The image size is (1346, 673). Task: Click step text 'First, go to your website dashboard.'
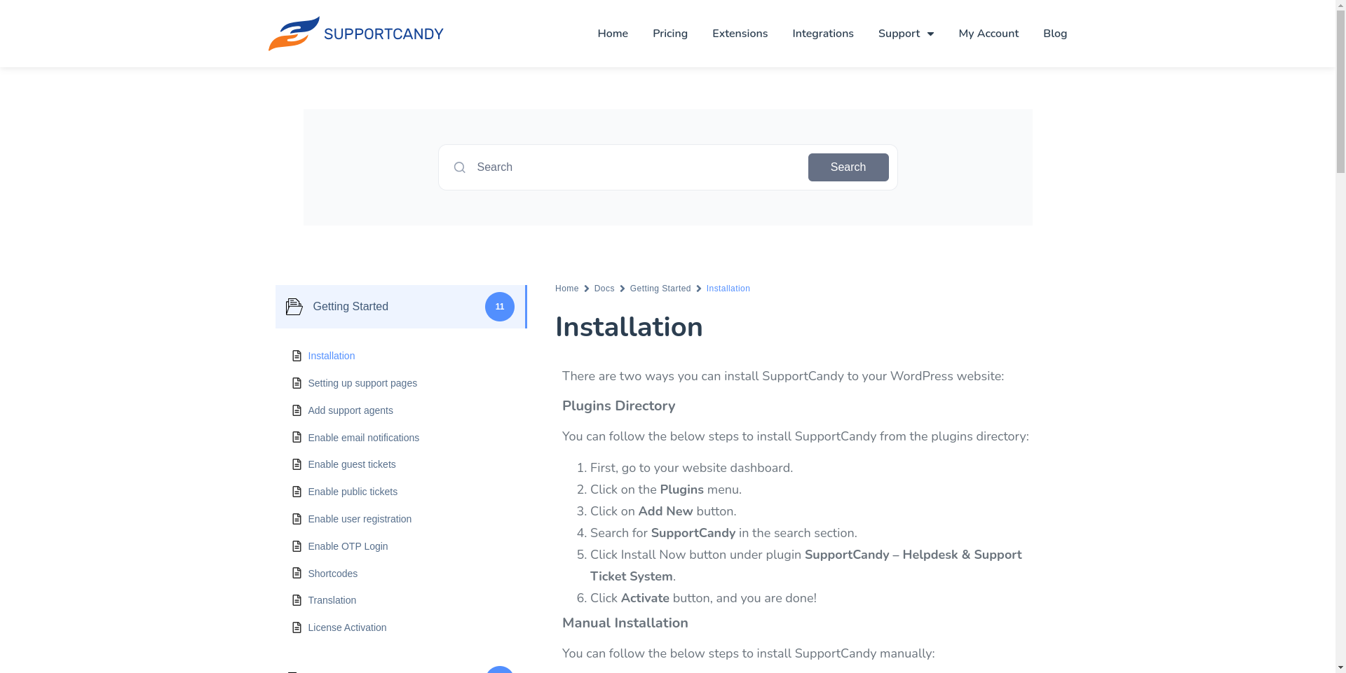(691, 468)
